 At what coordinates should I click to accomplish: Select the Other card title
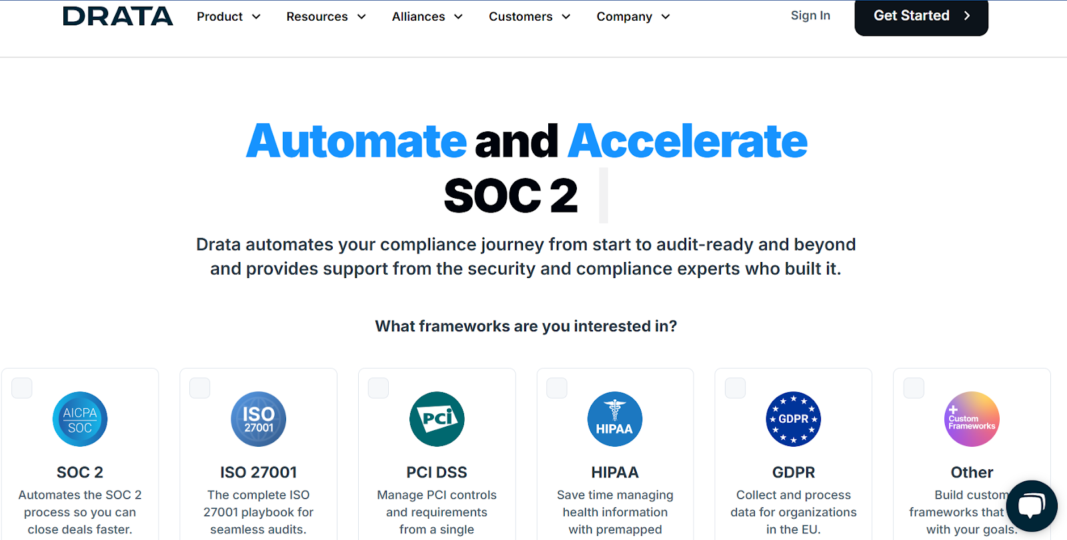[x=972, y=472]
